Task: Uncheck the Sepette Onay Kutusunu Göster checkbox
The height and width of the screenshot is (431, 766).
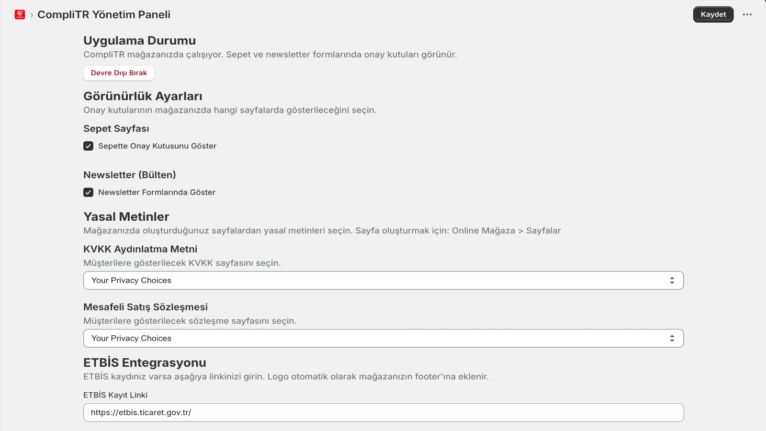Action: [x=89, y=146]
